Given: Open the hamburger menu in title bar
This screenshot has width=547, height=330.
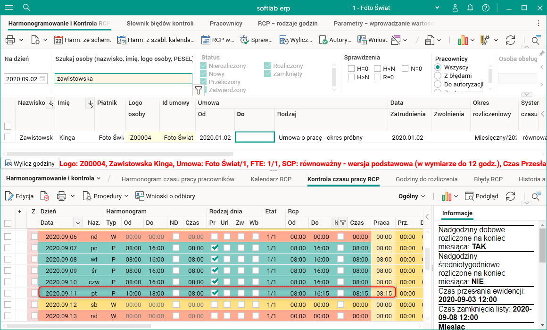Looking at the screenshot, I should point(9,8).
